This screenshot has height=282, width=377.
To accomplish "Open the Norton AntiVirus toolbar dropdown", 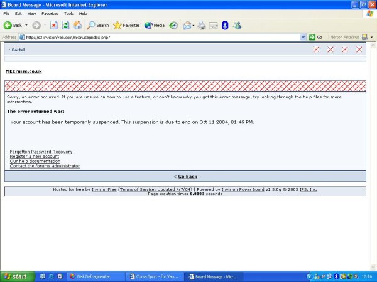I will pyautogui.click(x=371, y=37).
